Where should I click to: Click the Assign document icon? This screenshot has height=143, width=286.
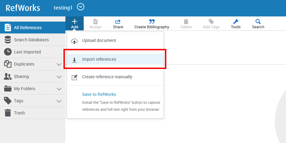(95, 22)
